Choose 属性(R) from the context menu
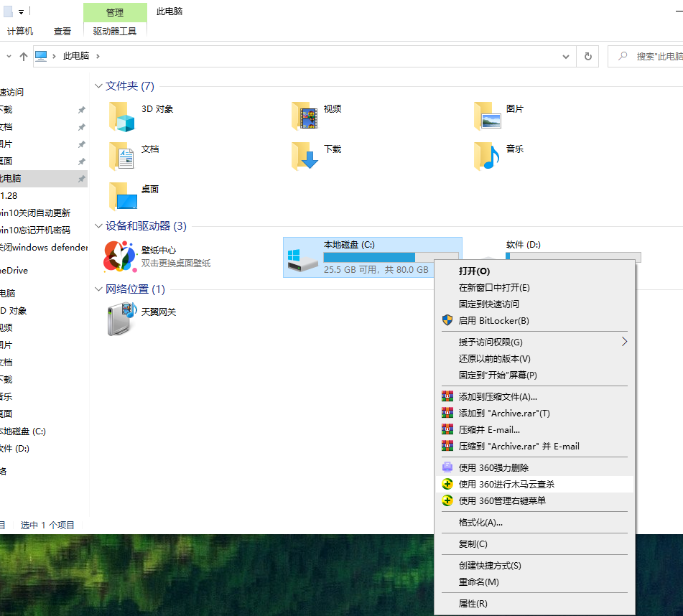Viewport: 683px width, 616px height. point(473,604)
